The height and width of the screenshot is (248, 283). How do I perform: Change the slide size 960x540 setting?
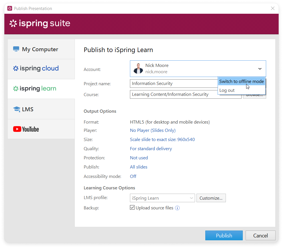coord(162,140)
